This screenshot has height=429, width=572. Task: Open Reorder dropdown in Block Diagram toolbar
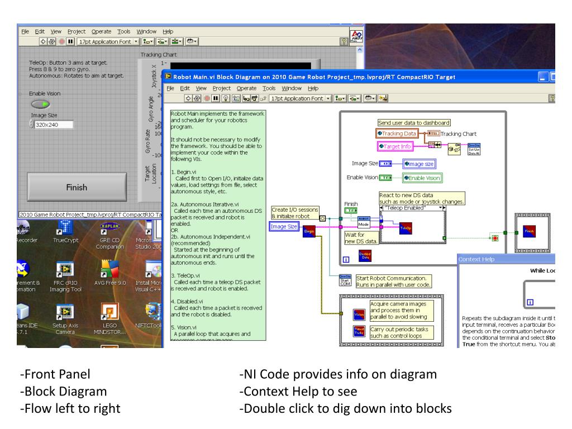click(x=370, y=98)
